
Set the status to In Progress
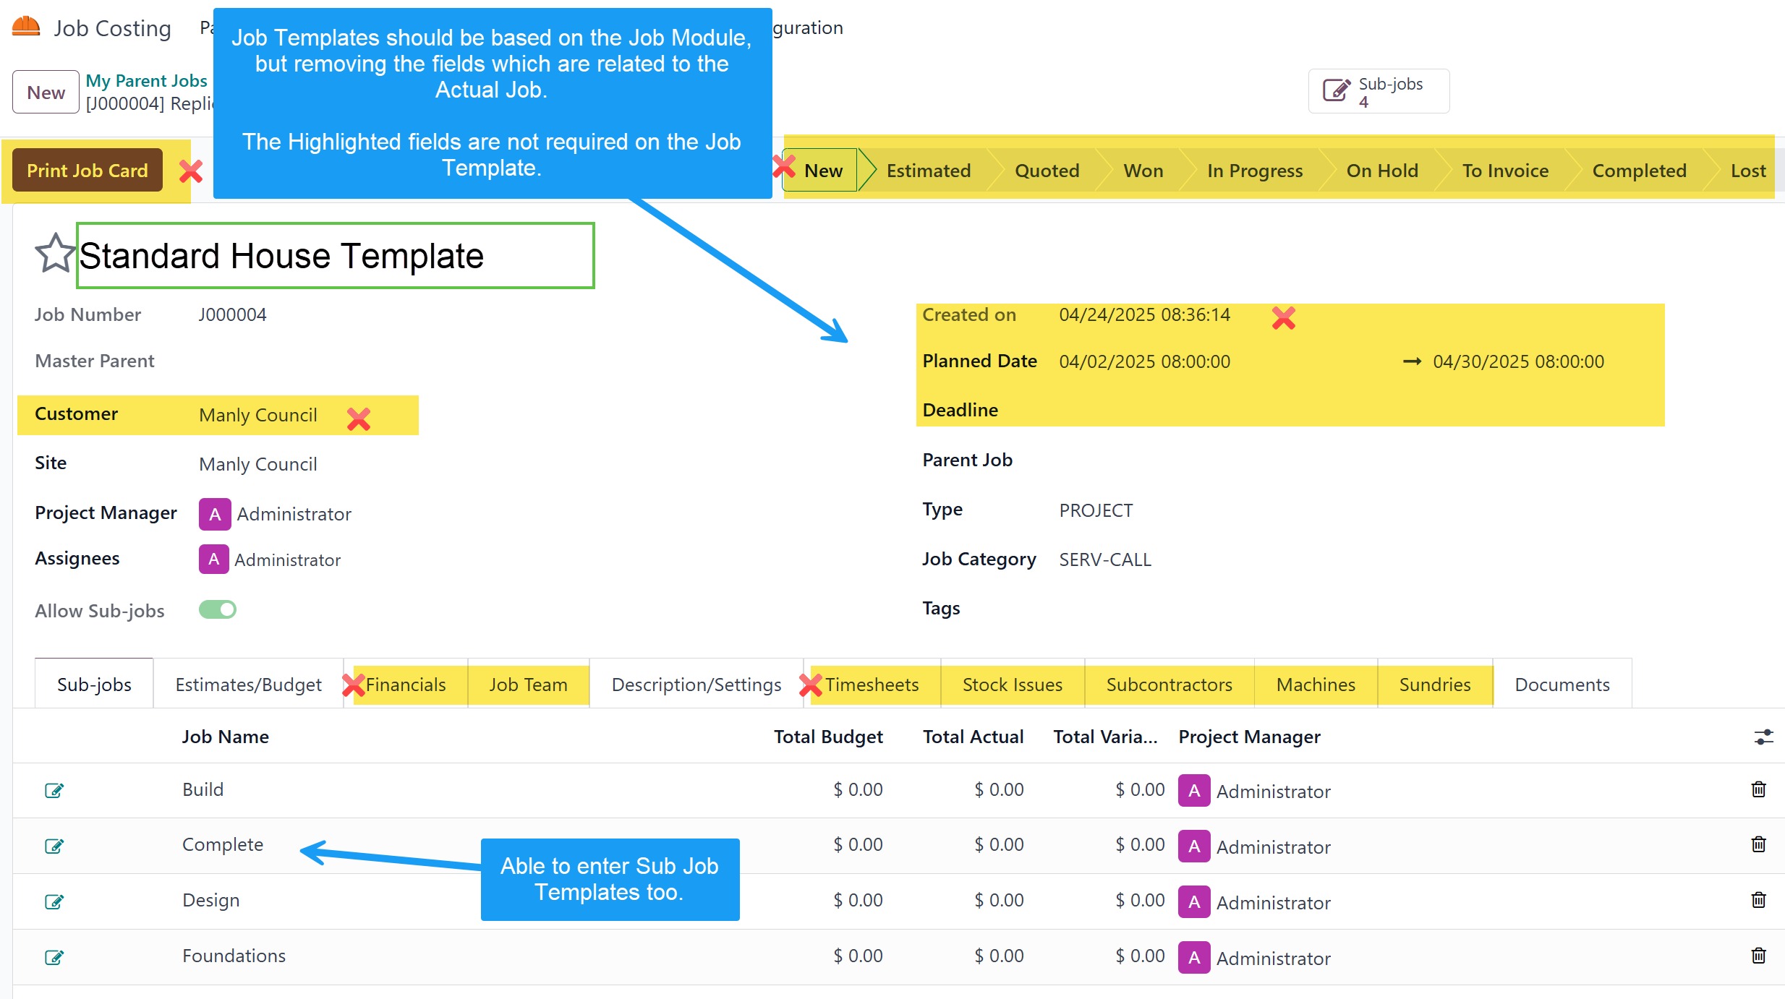1254,171
